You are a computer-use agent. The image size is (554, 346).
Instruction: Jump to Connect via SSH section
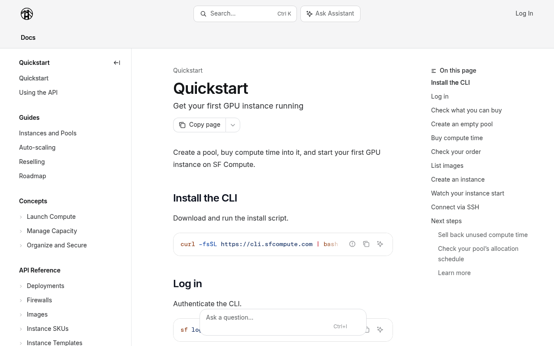pyautogui.click(x=455, y=207)
